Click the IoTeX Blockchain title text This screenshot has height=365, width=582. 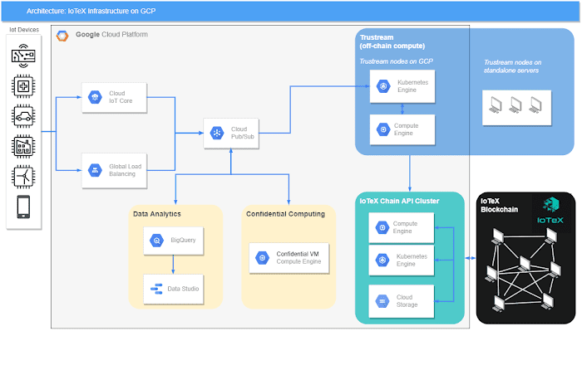tap(499, 205)
